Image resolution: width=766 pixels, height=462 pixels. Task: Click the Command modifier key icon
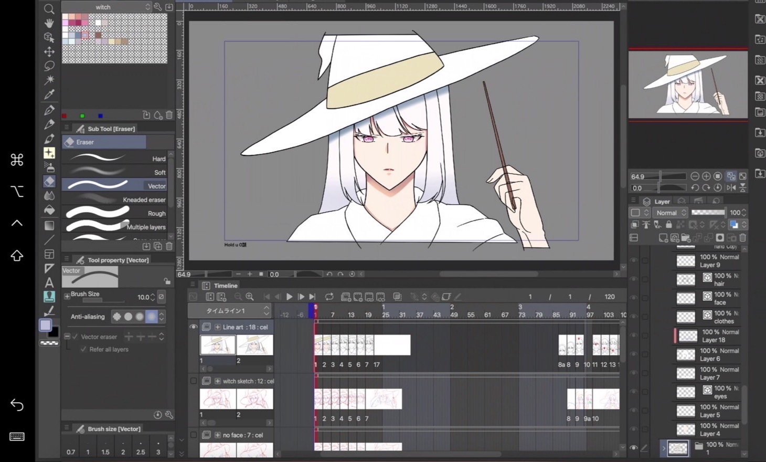coord(17,160)
